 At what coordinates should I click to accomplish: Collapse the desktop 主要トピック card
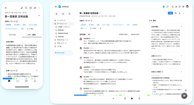coord(181,56)
